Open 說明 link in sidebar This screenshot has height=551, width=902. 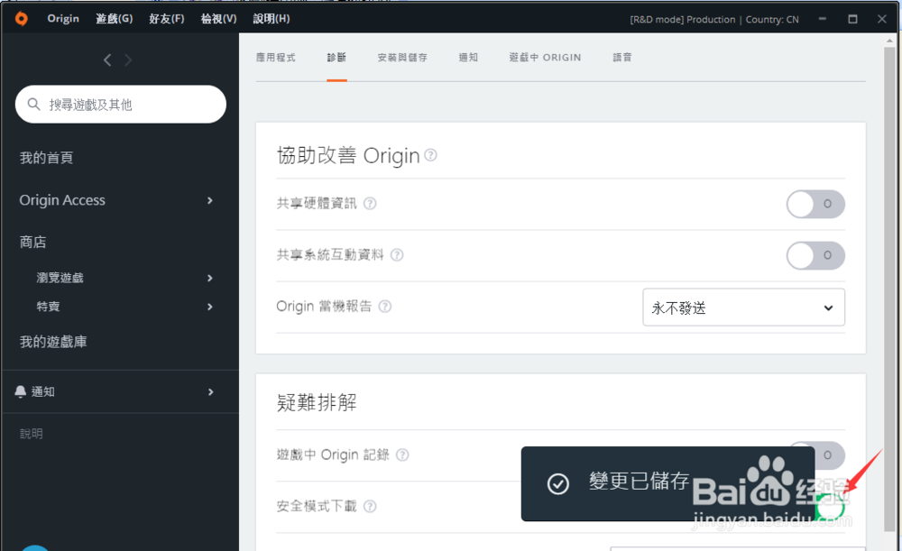31,434
